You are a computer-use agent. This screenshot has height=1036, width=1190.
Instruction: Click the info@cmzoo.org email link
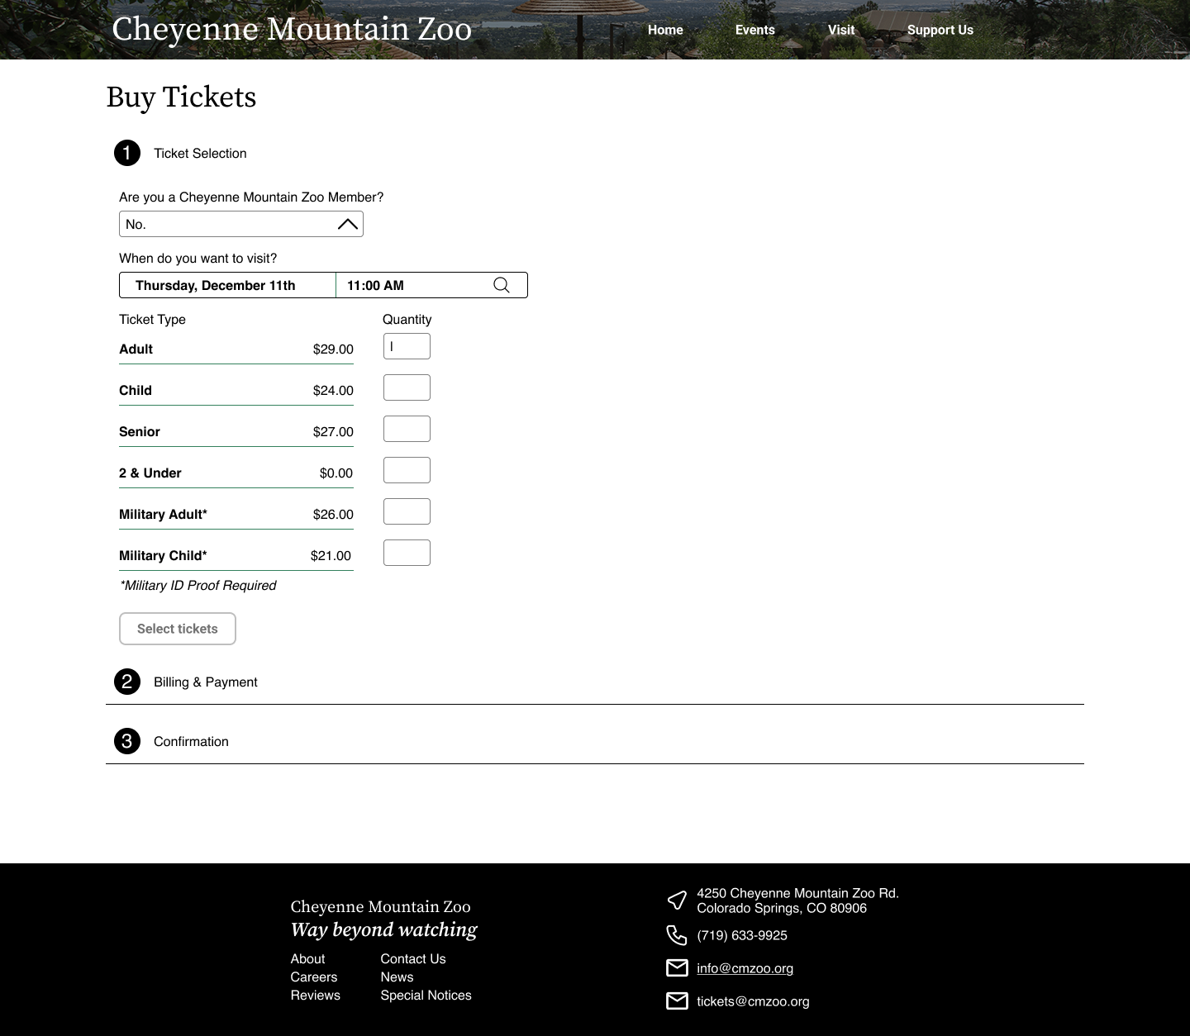pyautogui.click(x=745, y=968)
